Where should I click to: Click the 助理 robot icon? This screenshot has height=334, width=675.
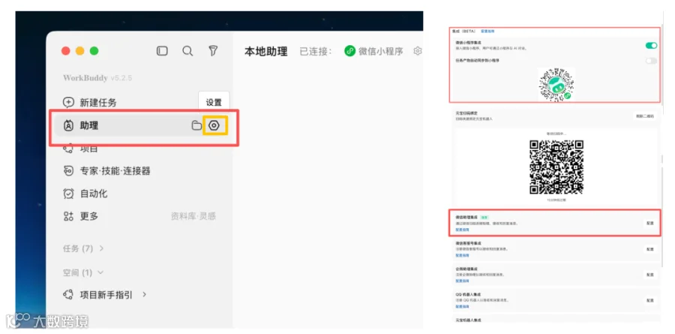[68, 125]
